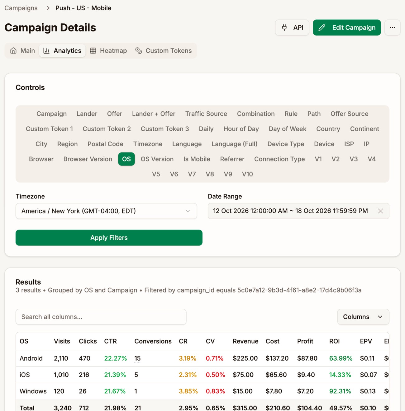Click breadcrumb chevron separator after Campaigns
405x411 pixels.
pyautogui.click(x=48, y=8)
